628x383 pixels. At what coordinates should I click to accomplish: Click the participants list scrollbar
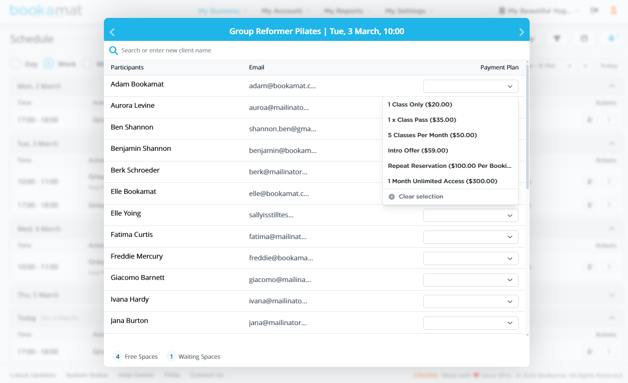coord(528,127)
